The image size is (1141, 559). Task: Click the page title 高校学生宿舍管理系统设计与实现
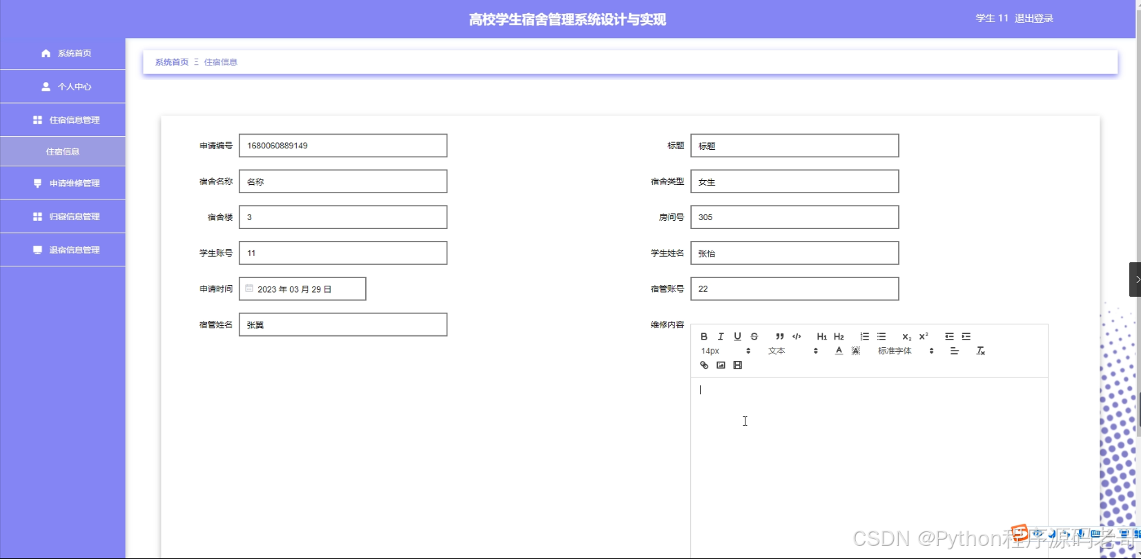click(567, 19)
